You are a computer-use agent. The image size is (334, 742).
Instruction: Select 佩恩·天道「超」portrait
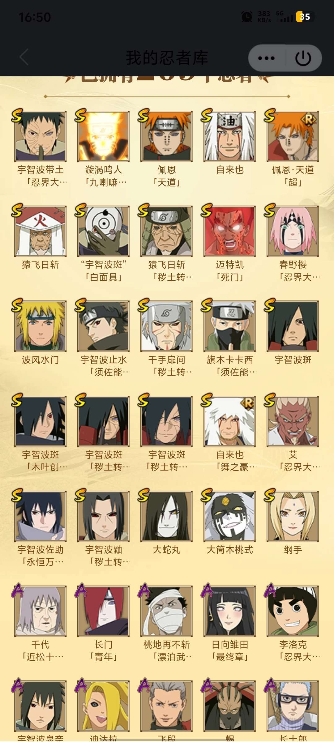[x=293, y=136]
